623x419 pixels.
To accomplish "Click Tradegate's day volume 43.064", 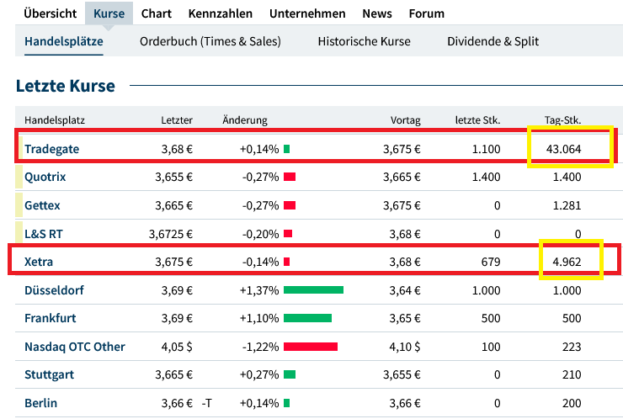I will (x=563, y=149).
